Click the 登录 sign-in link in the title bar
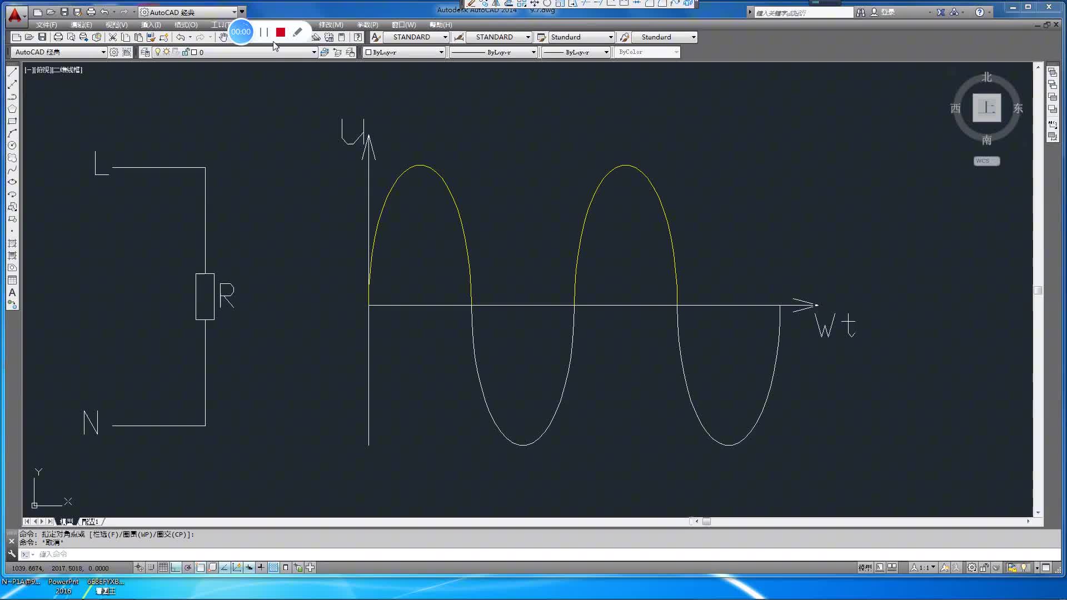Screen dimensions: 1067x600 (x=887, y=12)
